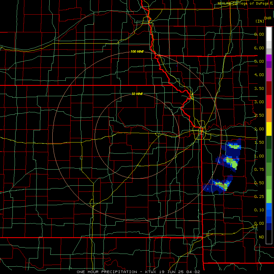Click the '50 NMI' range ring label

[137, 94]
